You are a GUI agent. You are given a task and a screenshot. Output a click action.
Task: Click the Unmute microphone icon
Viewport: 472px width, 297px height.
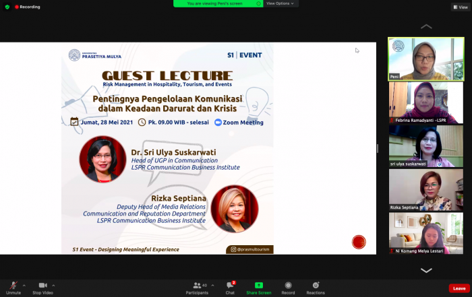tap(13, 285)
